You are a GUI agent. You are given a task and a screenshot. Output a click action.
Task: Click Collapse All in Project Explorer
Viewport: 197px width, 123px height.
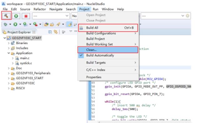click(50, 32)
